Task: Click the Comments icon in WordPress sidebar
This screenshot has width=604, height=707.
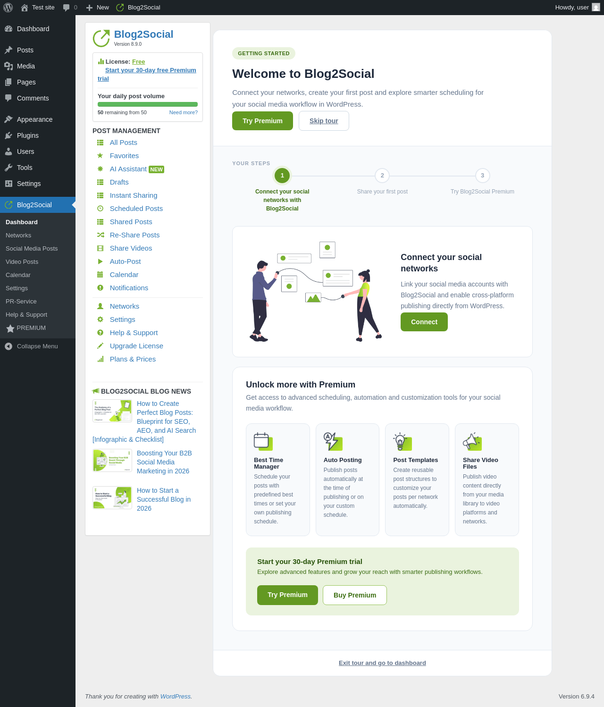Action: click(8, 98)
